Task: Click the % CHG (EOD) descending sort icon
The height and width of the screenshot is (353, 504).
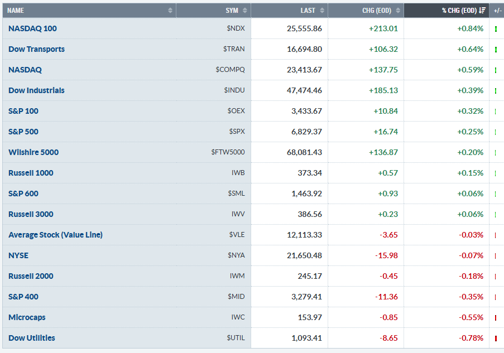Action: (482, 10)
